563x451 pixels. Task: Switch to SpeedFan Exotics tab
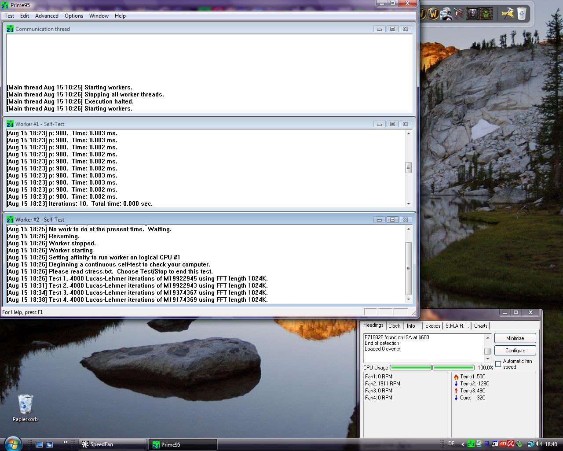(433, 326)
